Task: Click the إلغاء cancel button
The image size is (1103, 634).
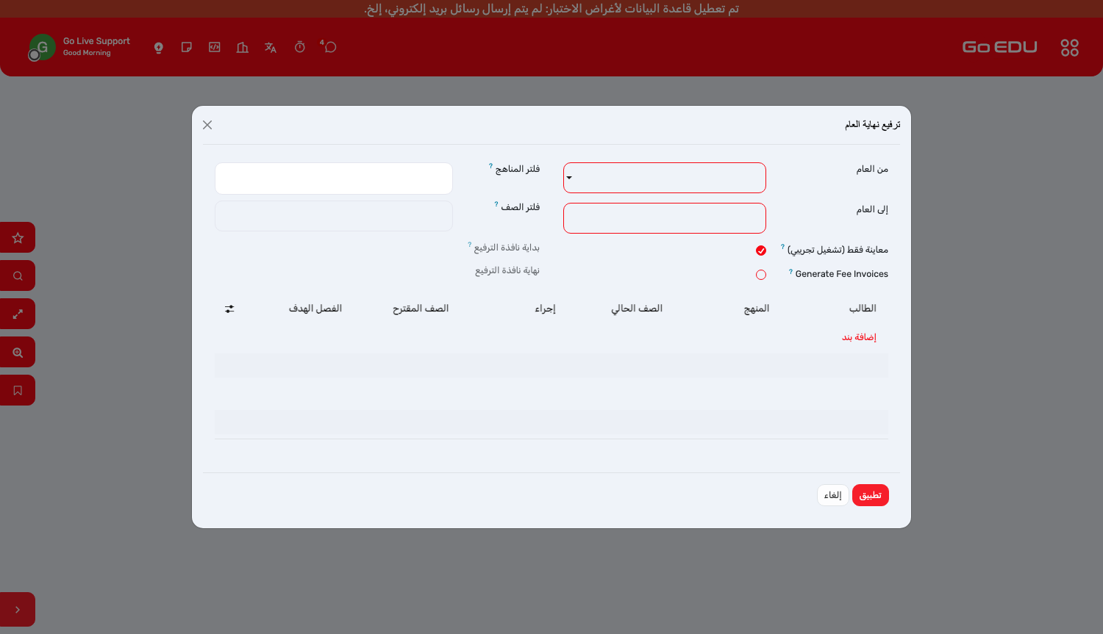Action: (x=833, y=495)
